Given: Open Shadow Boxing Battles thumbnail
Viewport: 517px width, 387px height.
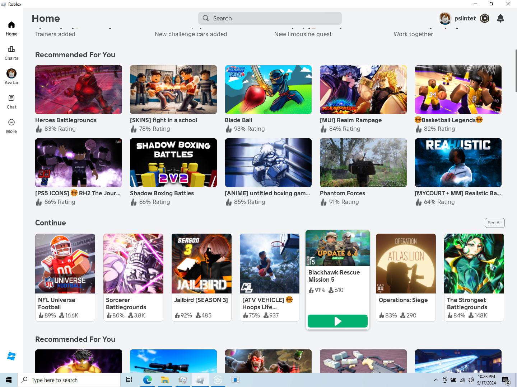Looking at the screenshot, I should point(173,163).
